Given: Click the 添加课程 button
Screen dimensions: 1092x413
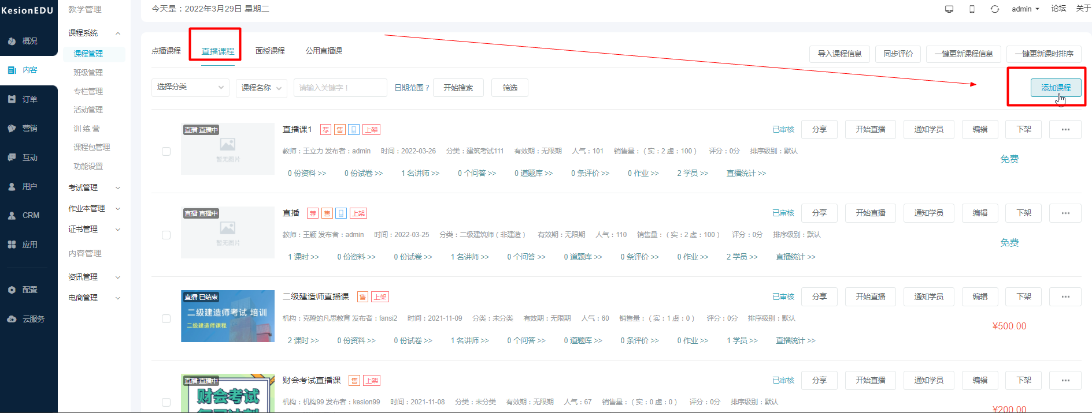Looking at the screenshot, I should point(1056,88).
